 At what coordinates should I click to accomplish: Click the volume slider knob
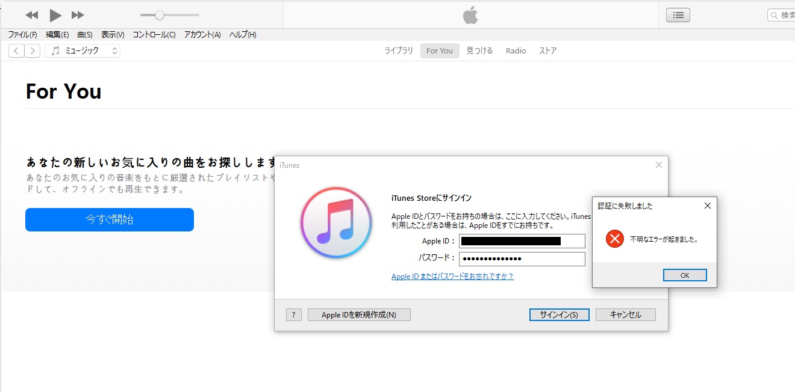click(160, 15)
